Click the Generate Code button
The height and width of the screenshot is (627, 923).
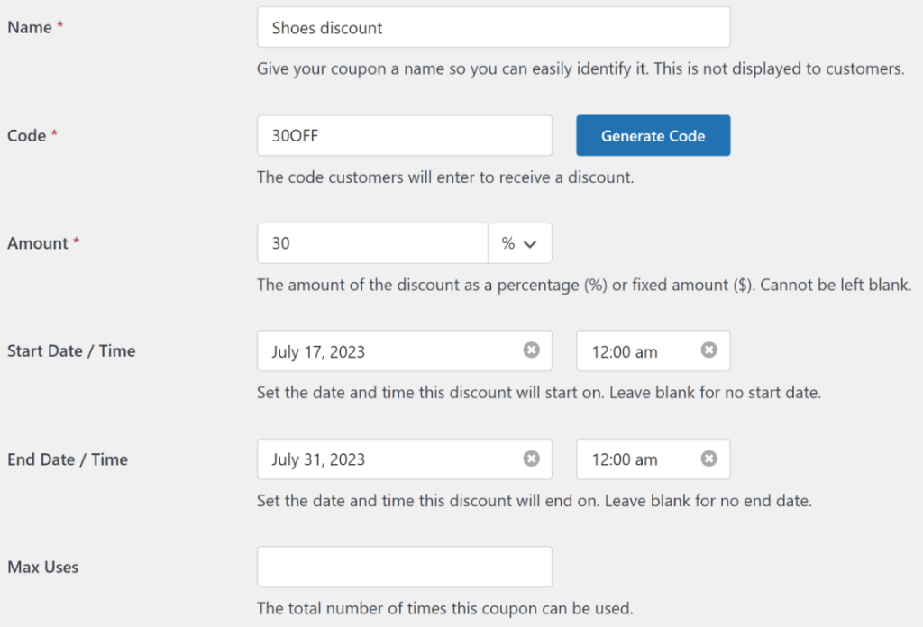click(653, 135)
